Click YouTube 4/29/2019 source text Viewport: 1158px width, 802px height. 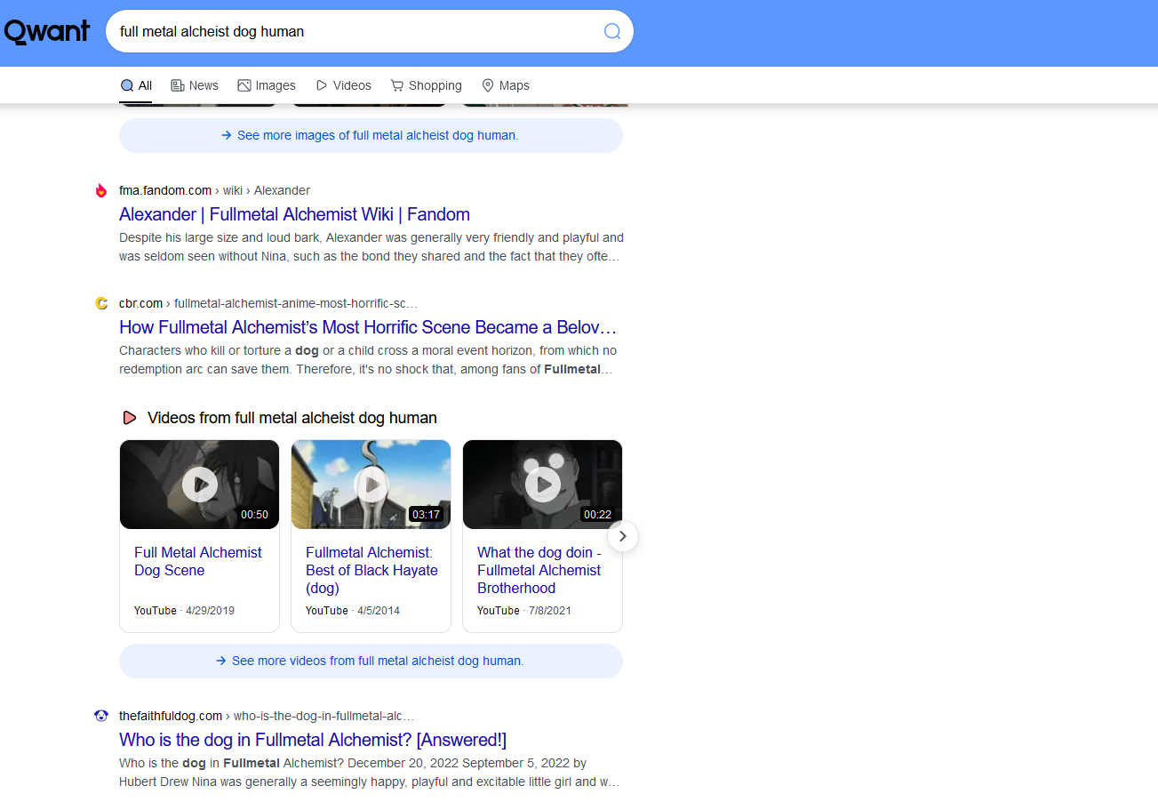coord(184,611)
